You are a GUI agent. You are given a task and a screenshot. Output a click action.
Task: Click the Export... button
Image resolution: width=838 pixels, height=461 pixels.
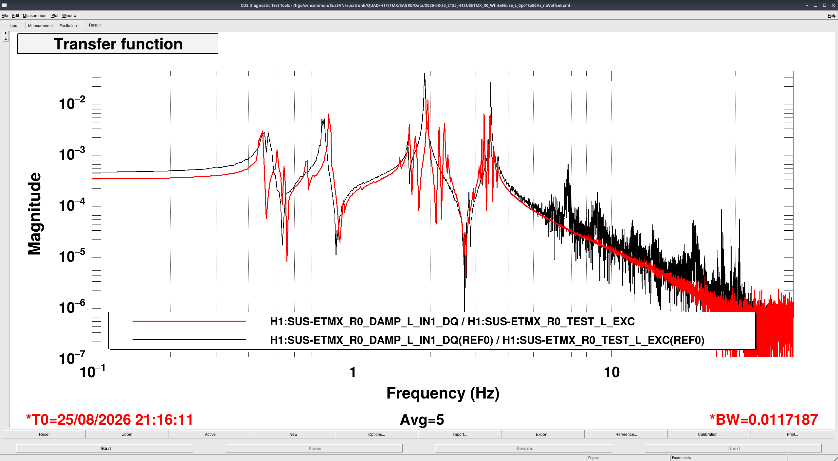[543, 434]
